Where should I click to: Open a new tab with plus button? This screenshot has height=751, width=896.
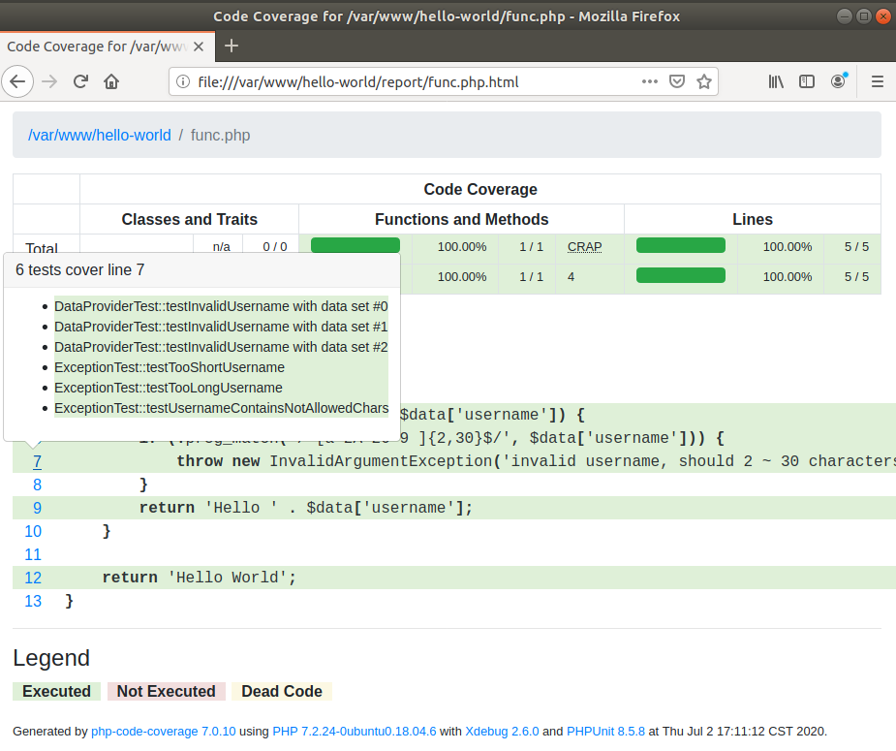[232, 46]
